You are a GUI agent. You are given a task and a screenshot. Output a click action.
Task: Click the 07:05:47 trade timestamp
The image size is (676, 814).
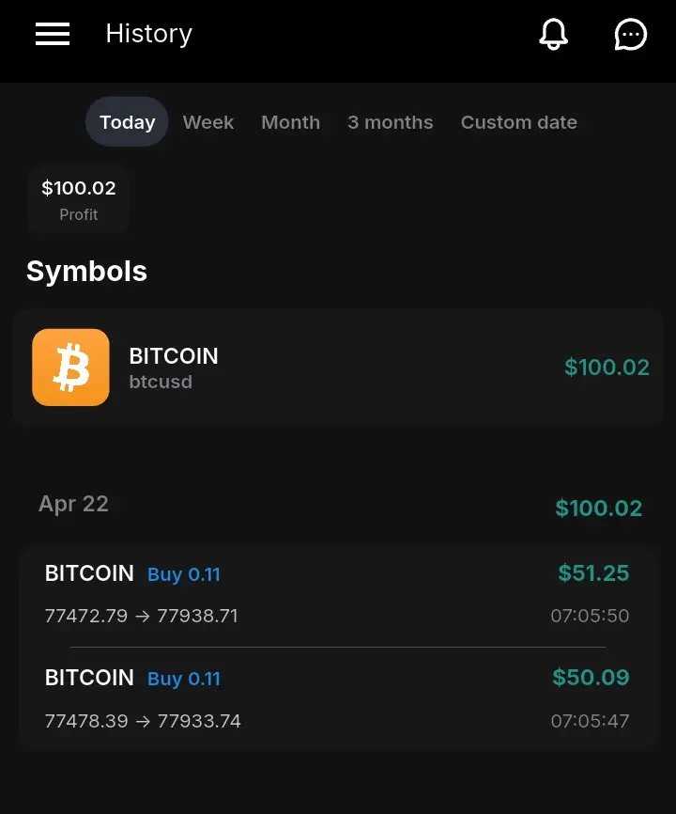pos(590,722)
